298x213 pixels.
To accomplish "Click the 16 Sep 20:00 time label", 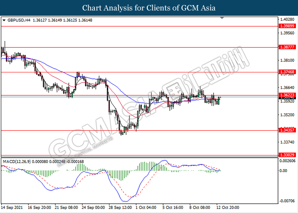I will coord(39,207).
